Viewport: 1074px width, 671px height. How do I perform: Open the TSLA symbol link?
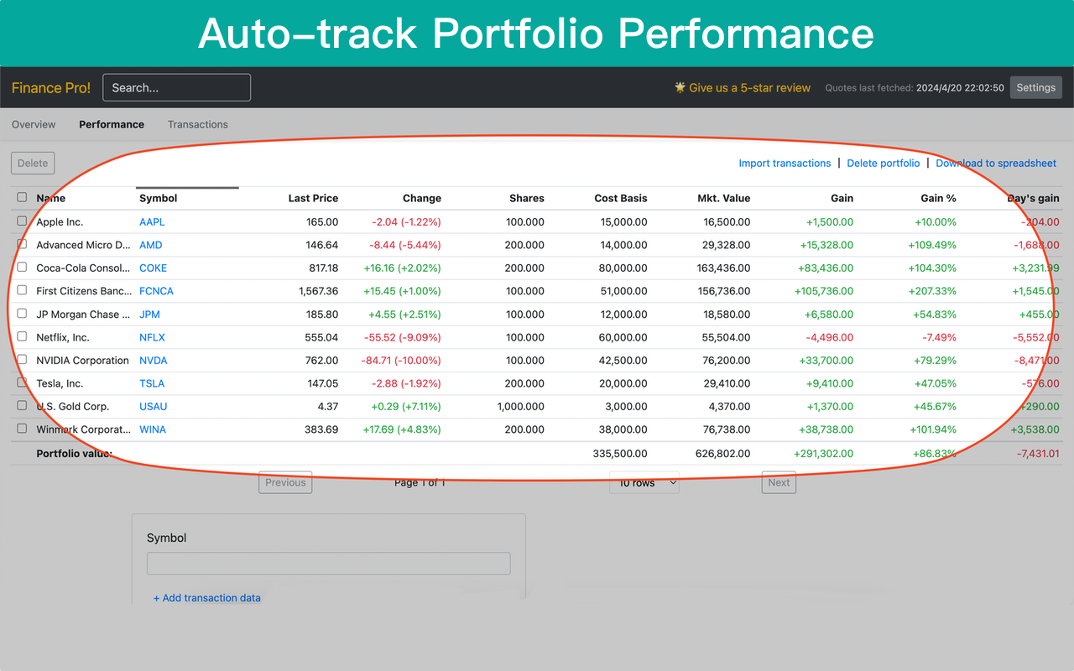coord(152,383)
